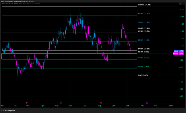
Task: Click the purple upcoming earnings marker near Nov
Action: coord(147,103)
